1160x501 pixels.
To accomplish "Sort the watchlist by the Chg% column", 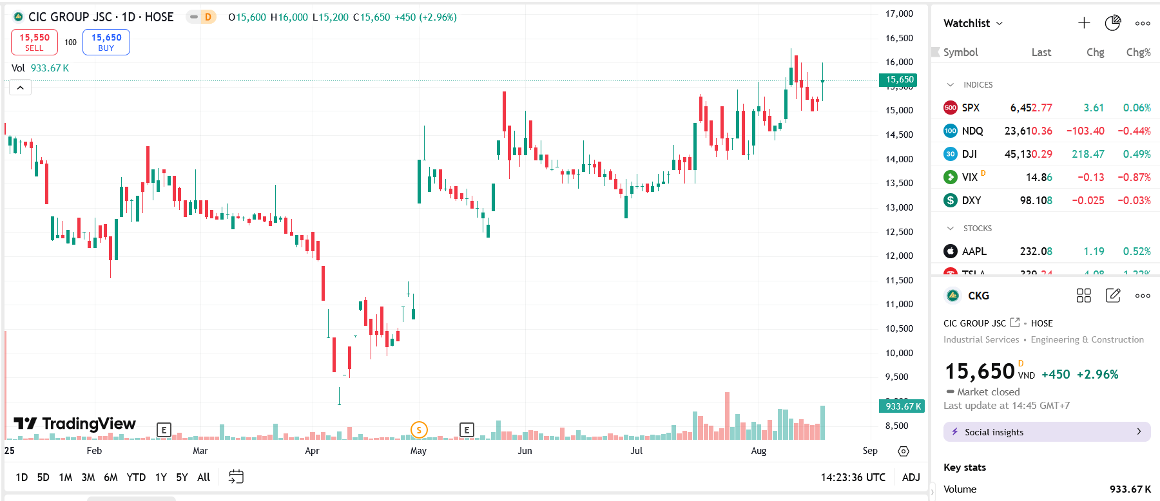I will coord(1138,52).
